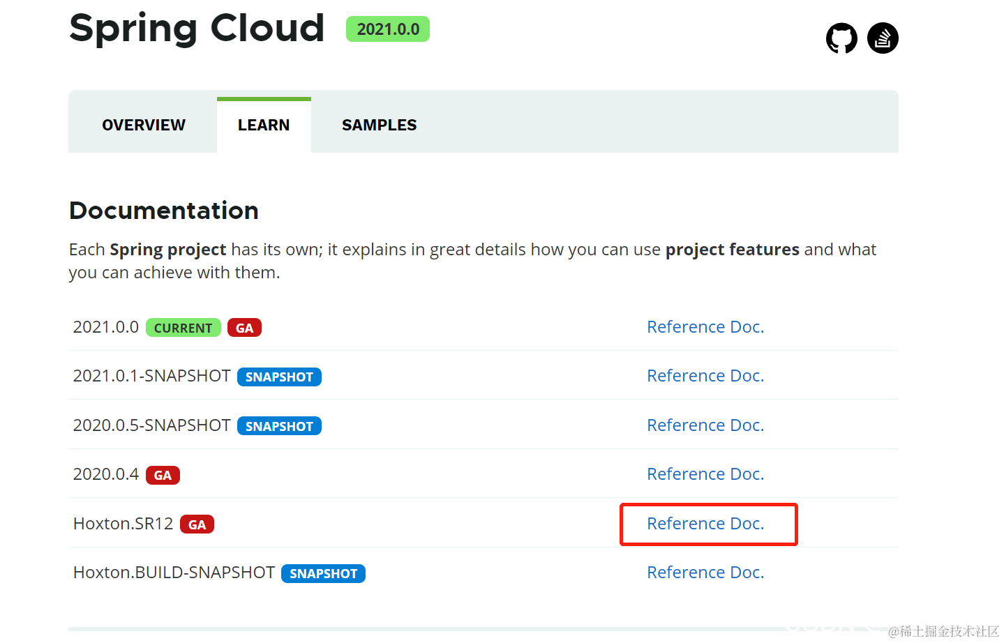
Task: Open the Spring Cloud GitHub repository icon
Action: pos(841,38)
